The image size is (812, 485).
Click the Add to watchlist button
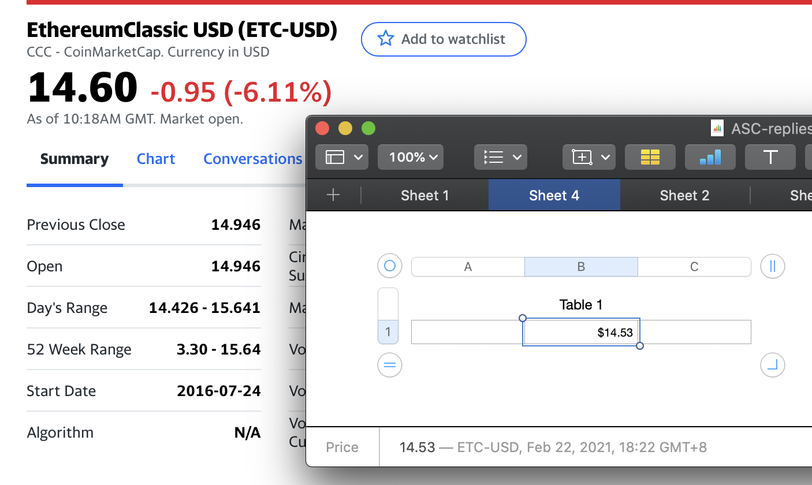(x=443, y=39)
